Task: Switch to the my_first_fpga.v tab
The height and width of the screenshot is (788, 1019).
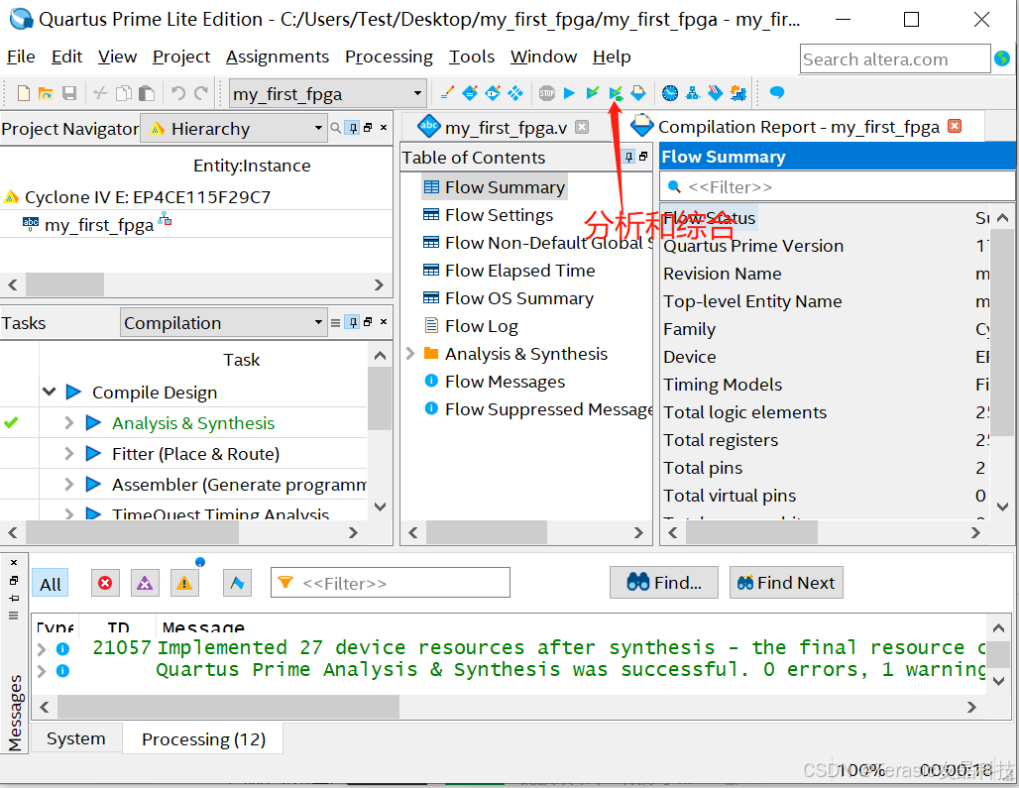Action: [x=504, y=127]
